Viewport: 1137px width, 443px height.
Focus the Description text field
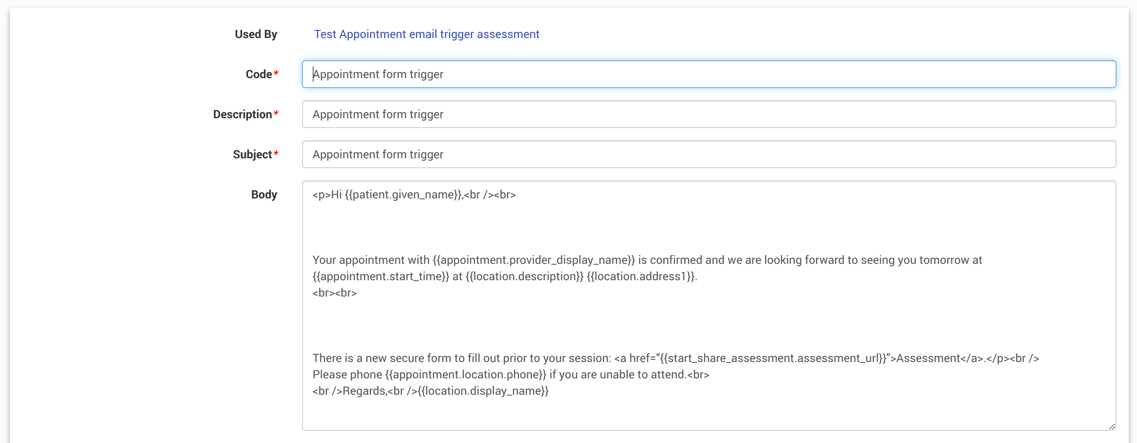(708, 115)
